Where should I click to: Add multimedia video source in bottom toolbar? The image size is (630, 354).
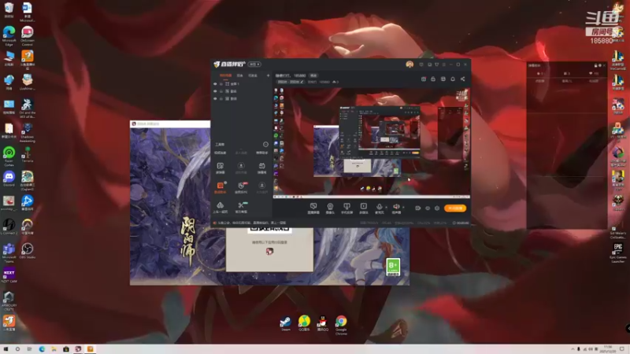363,208
